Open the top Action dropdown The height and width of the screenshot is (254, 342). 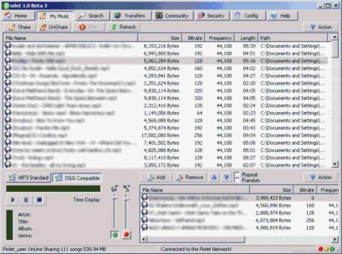(x=321, y=27)
